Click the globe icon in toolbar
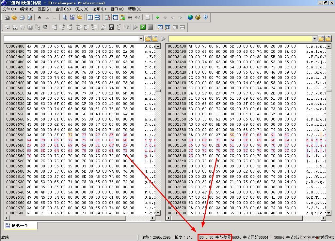The width and height of the screenshot is (335, 241). (190, 18)
